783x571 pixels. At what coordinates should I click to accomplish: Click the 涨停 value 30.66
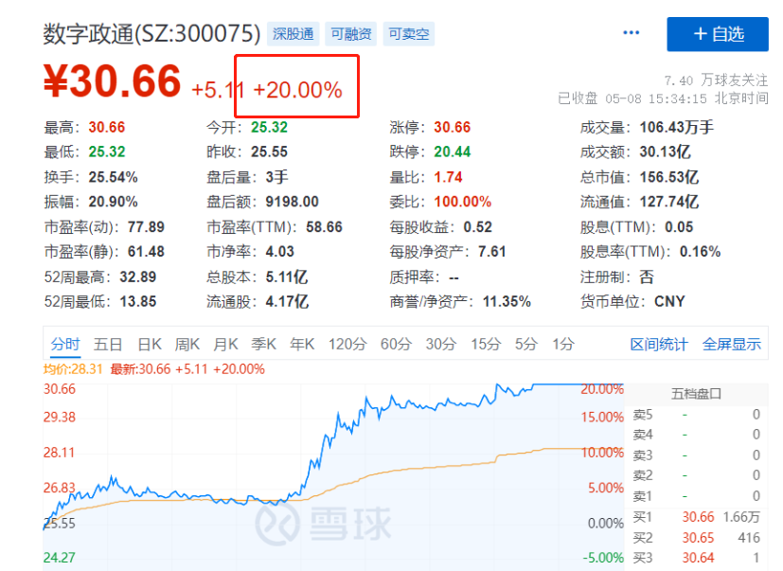[x=452, y=128]
